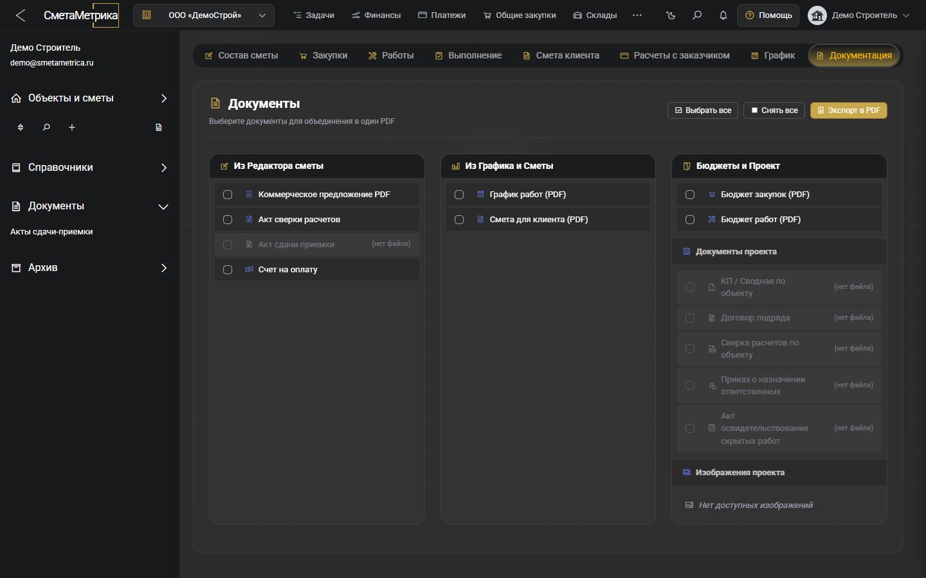926x578 pixels.
Task: Collapse Документы sidebar section
Action: pyautogui.click(x=90, y=206)
